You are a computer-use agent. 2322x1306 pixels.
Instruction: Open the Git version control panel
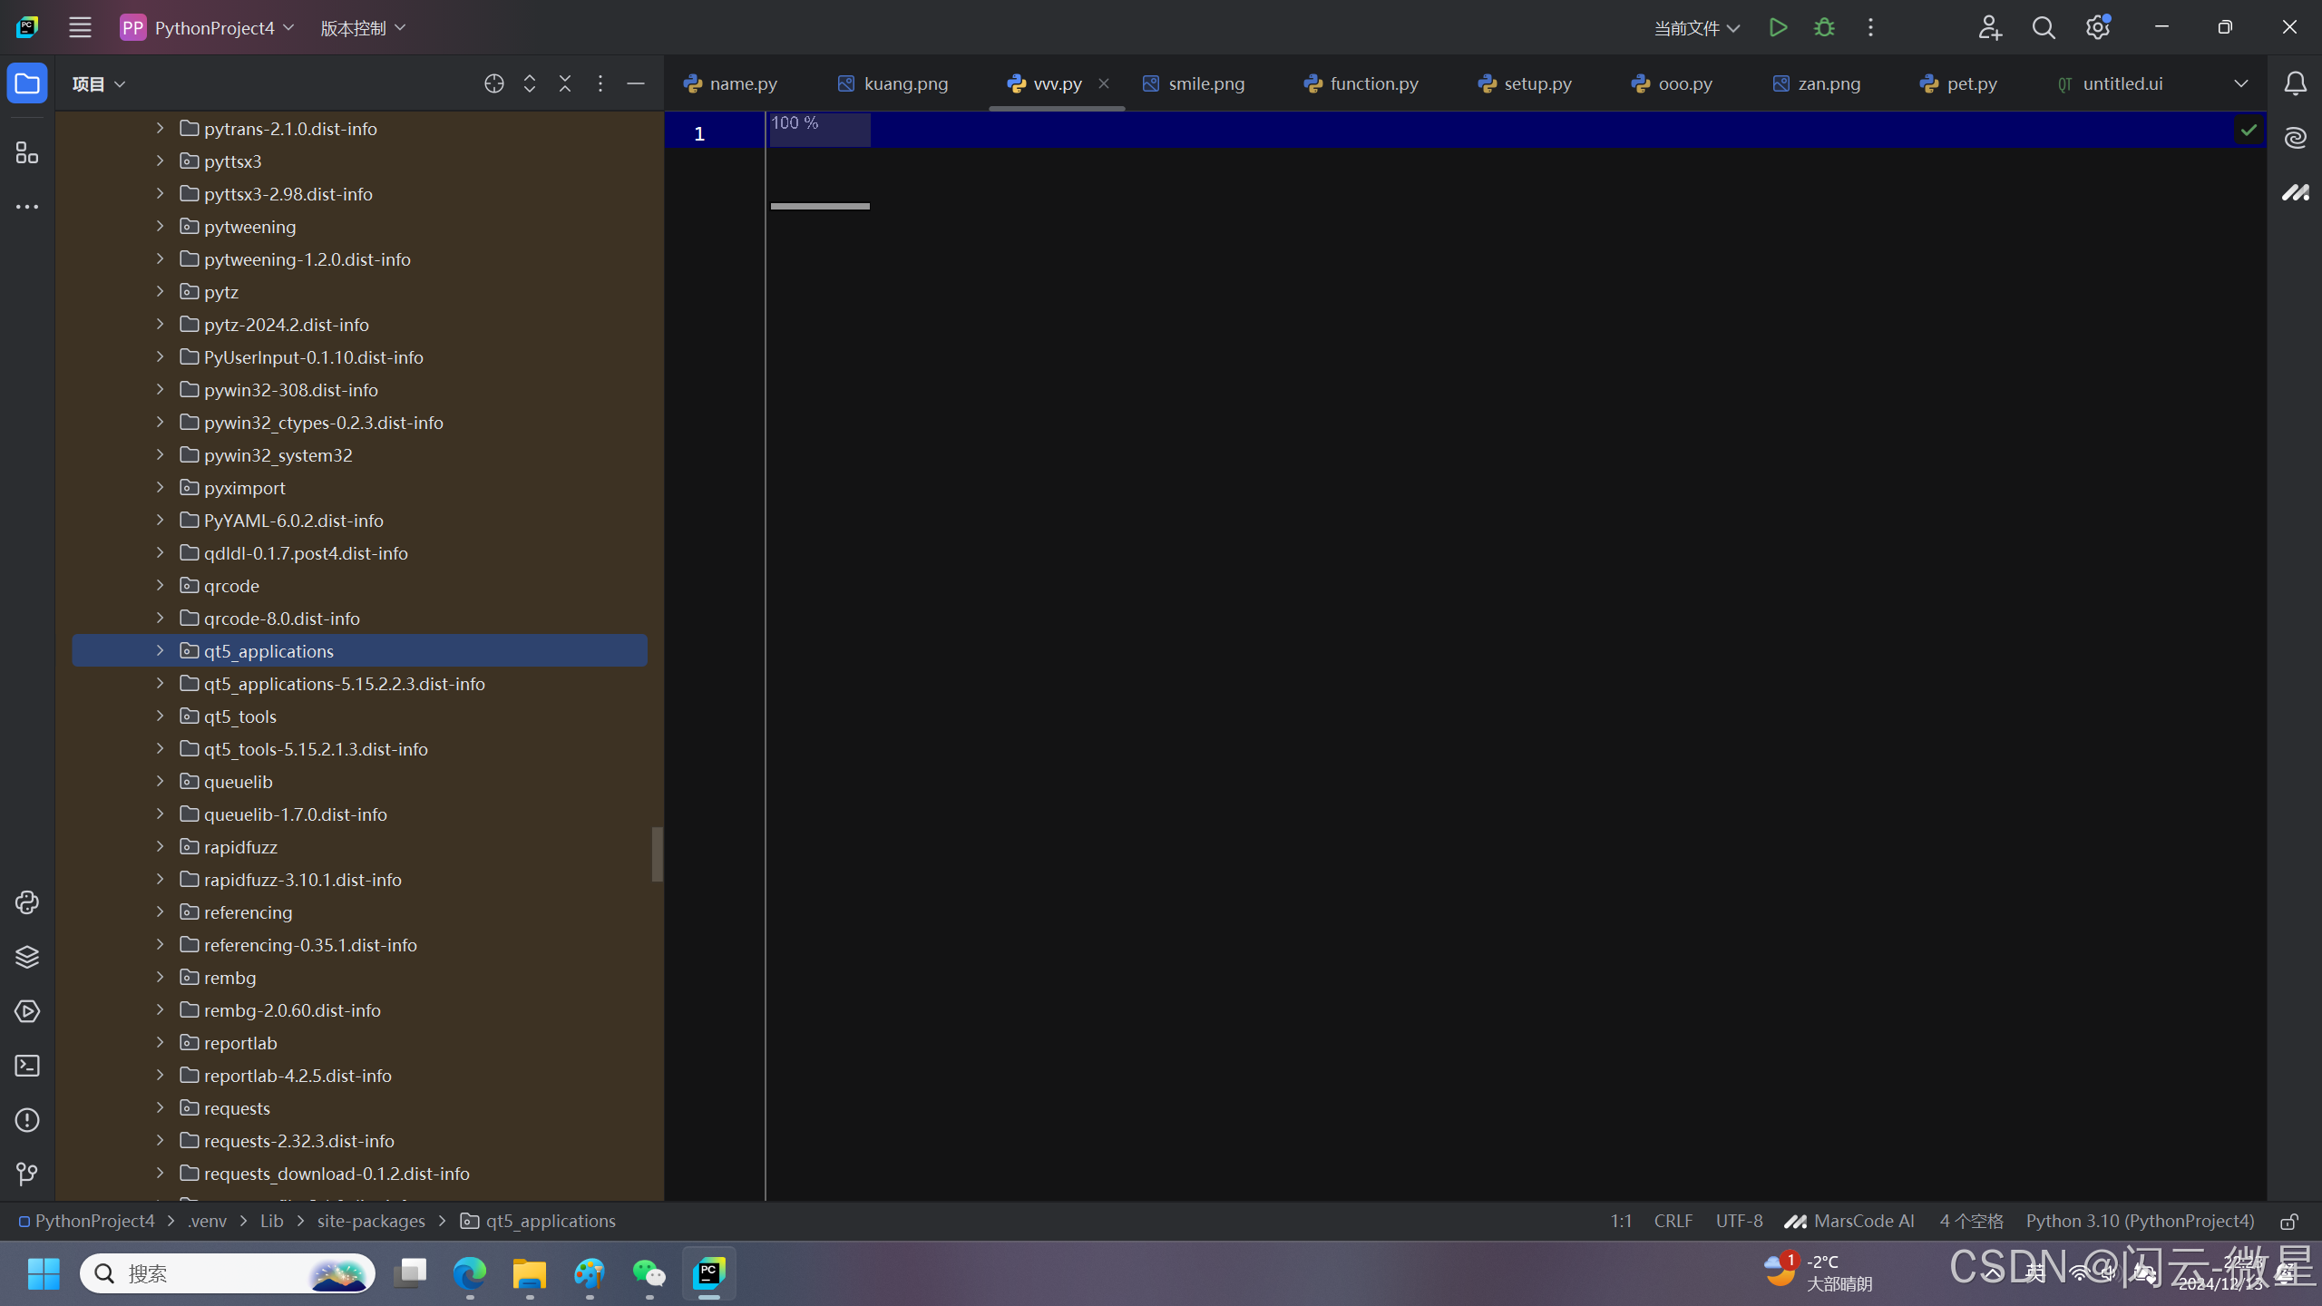point(27,1174)
